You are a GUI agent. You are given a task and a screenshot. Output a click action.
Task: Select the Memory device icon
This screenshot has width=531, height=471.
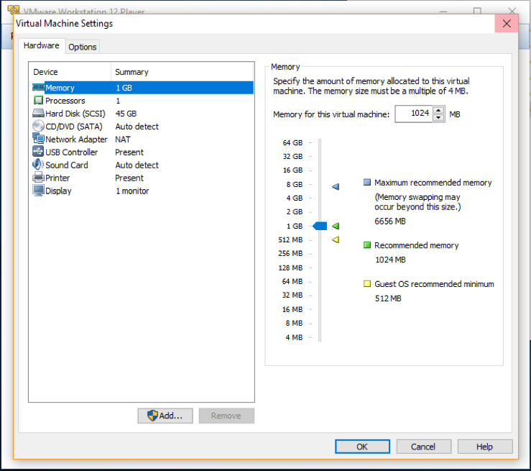tap(38, 88)
